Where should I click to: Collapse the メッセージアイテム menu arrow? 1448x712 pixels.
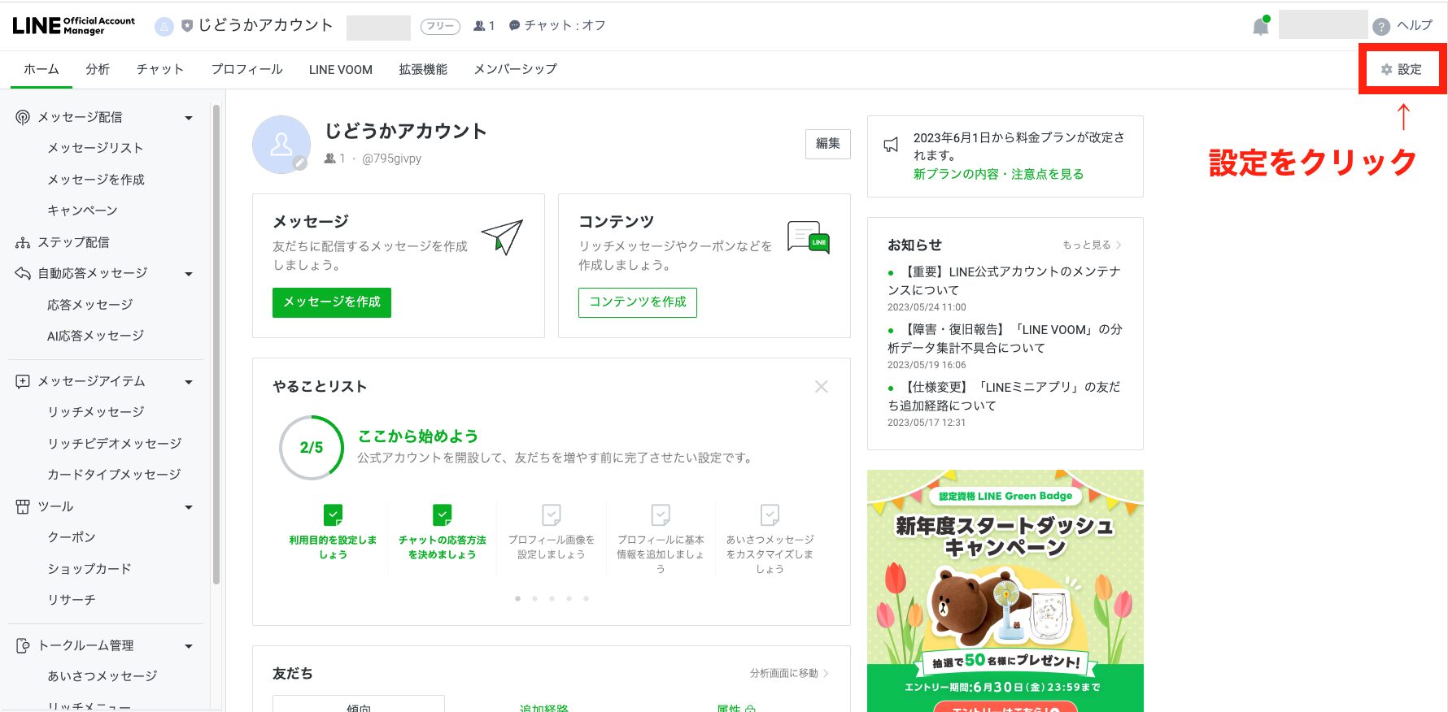[x=189, y=382]
